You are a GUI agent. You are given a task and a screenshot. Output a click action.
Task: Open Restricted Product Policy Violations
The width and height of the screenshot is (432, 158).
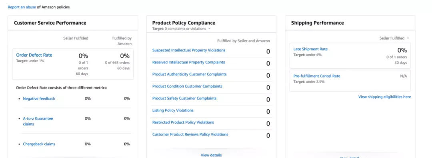point(183,122)
